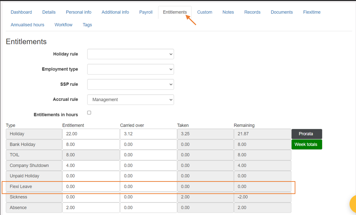Expand the Employment type dropdown
The height and width of the screenshot is (215, 356).
(x=130, y=69)
